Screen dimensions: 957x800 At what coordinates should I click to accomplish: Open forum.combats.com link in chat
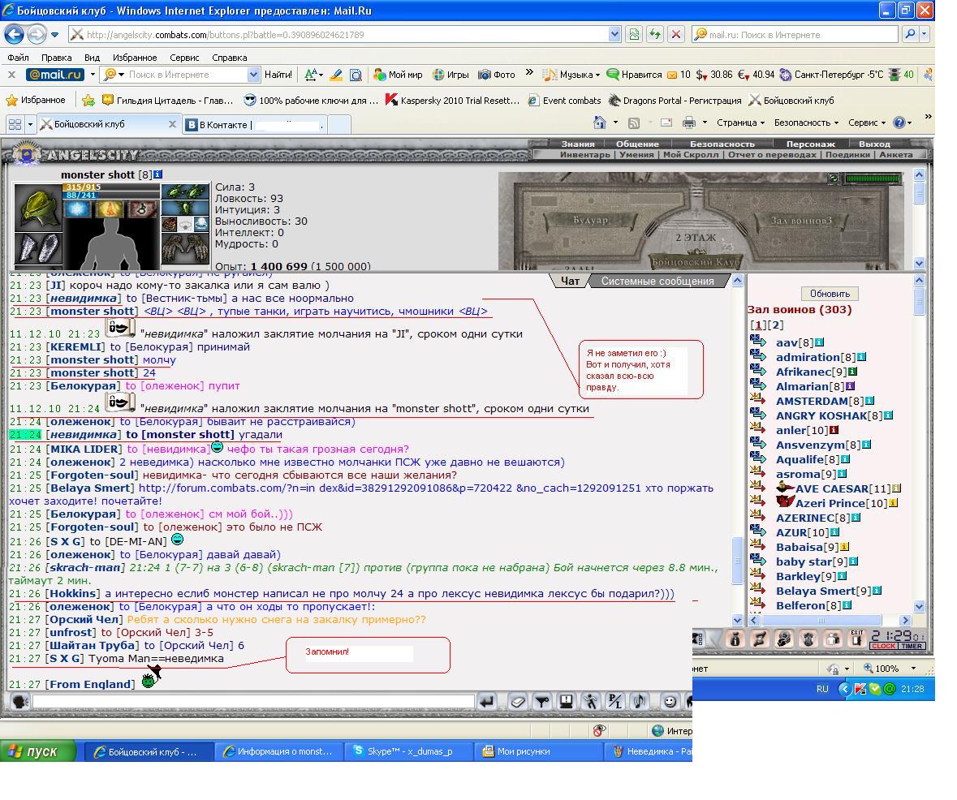(x=388, y=488)
